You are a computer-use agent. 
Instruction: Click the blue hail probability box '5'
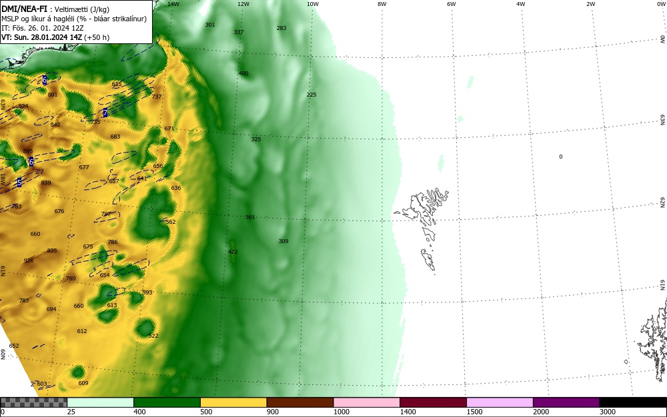[19, 183]
